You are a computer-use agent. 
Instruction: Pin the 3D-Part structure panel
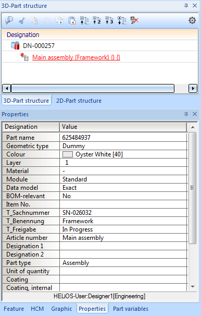[186, 6]
